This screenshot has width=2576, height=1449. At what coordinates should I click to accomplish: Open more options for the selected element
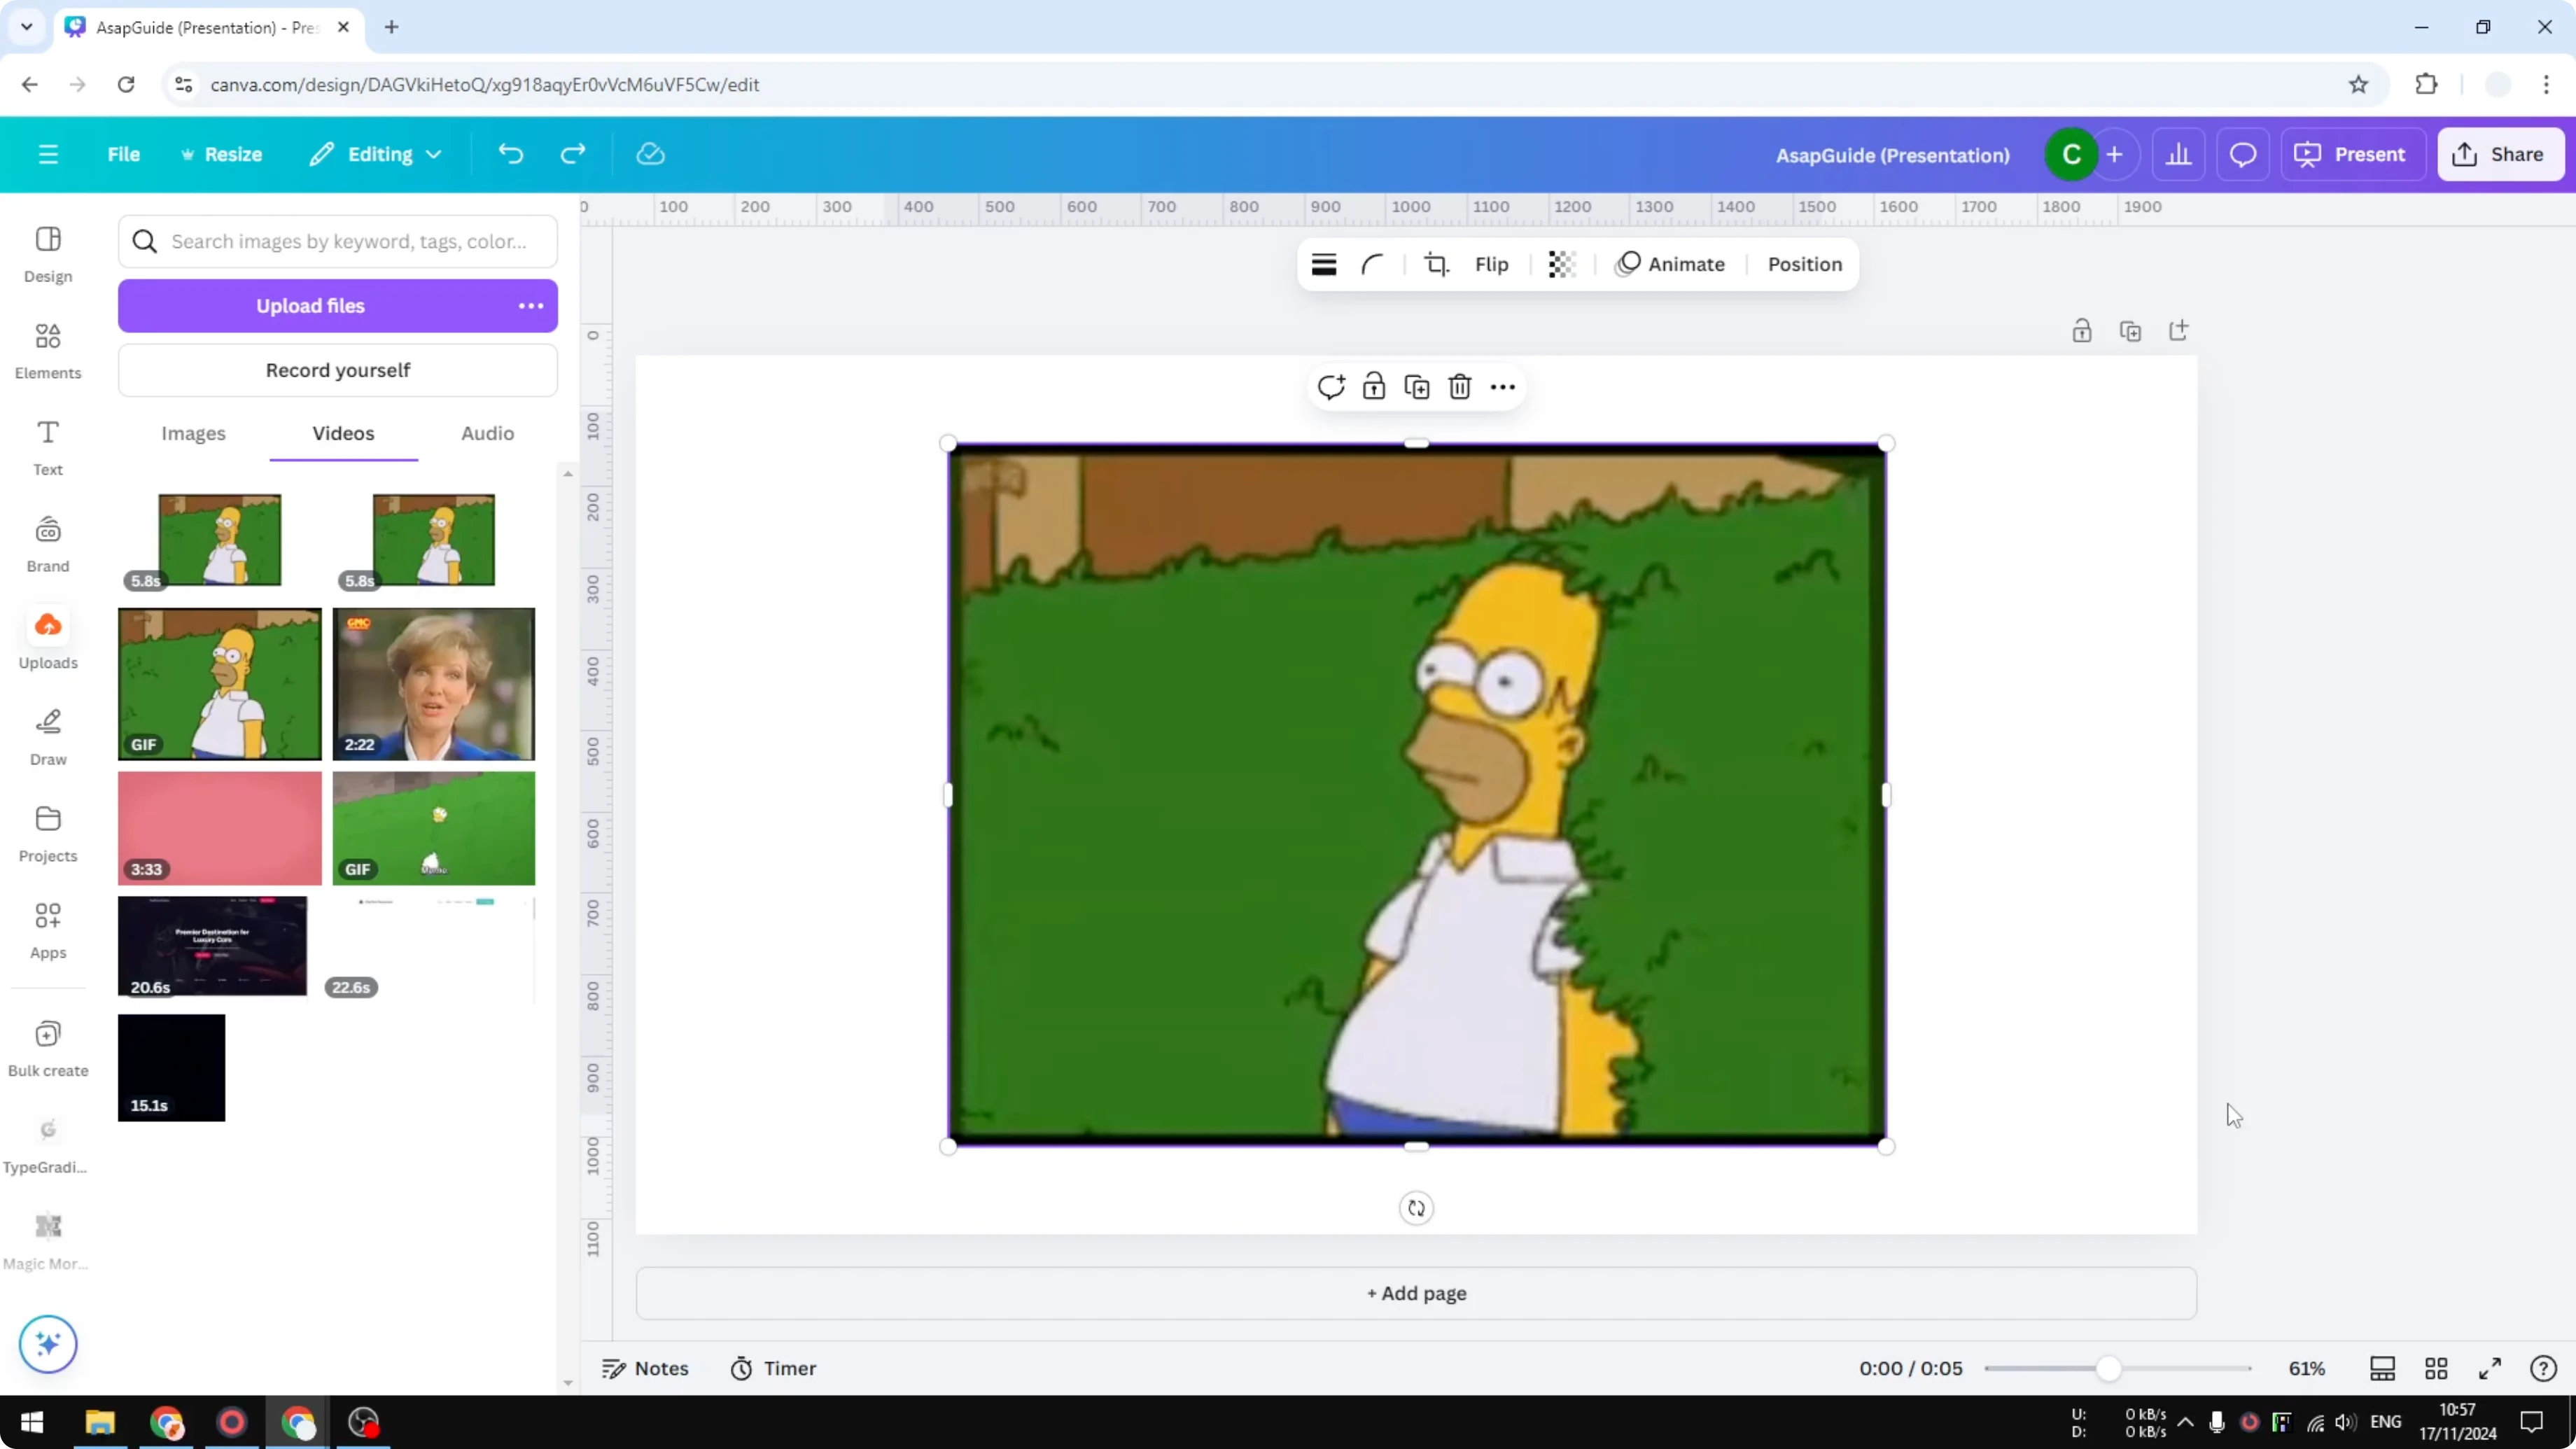tap(1503, 386)
